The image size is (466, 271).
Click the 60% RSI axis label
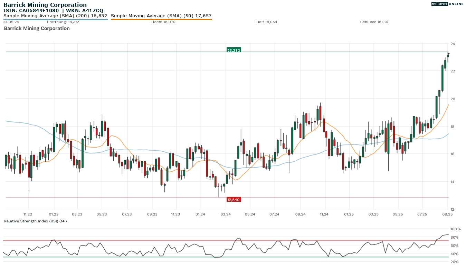pyautogui.click(x=454, y=245)
